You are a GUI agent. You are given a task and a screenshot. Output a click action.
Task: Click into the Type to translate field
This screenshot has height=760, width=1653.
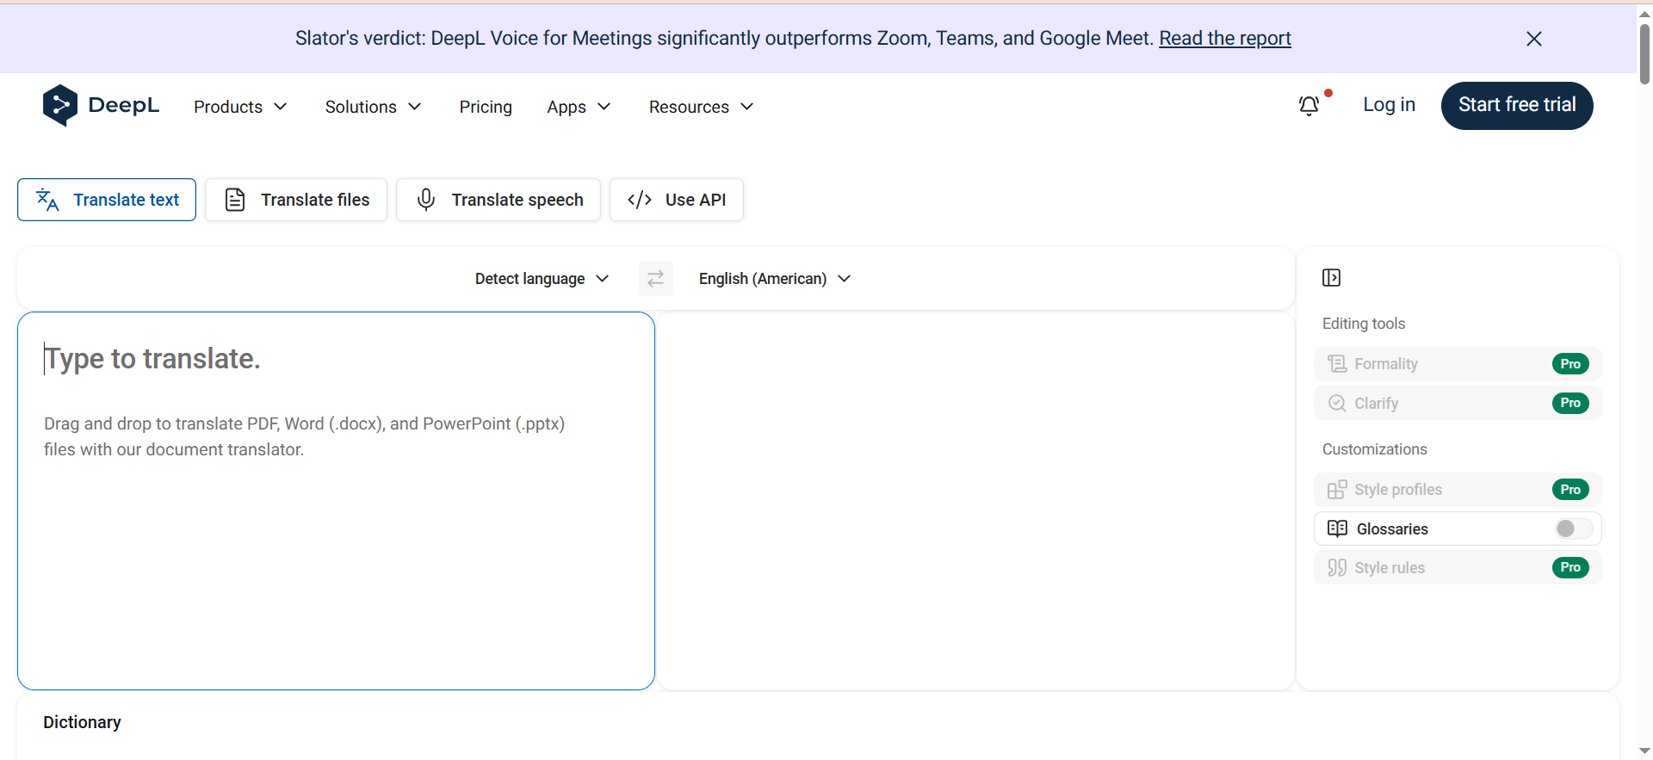click(x=336, y=501)
